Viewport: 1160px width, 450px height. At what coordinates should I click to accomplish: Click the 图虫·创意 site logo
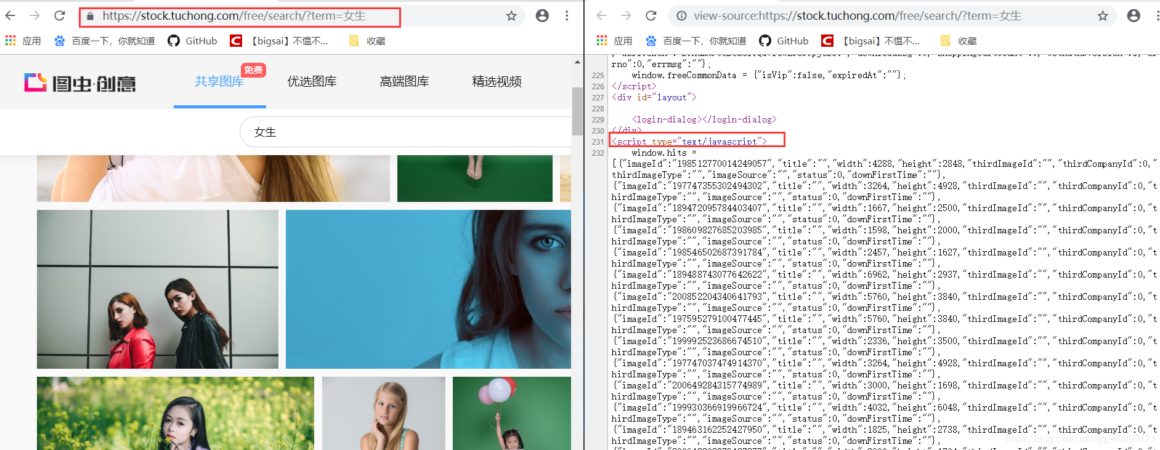80,82
